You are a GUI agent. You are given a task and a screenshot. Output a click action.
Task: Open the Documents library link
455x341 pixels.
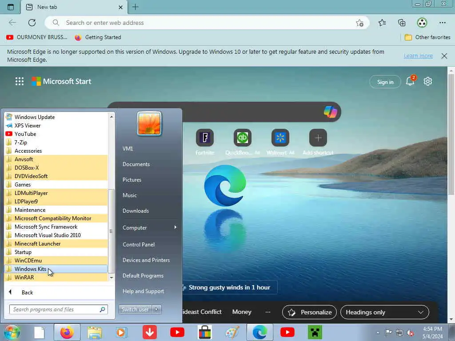[x=136, y=164]
